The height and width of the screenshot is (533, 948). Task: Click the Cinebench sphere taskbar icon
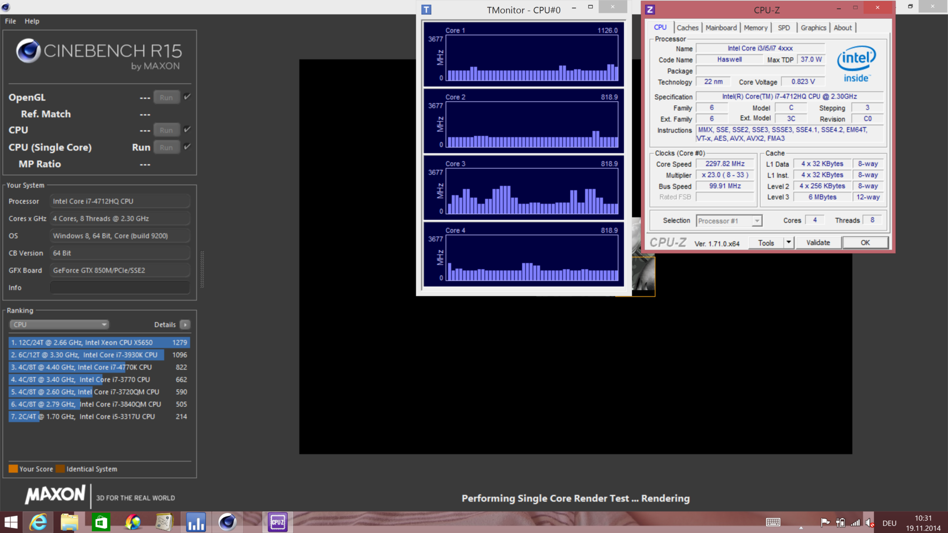coord(228,522)
